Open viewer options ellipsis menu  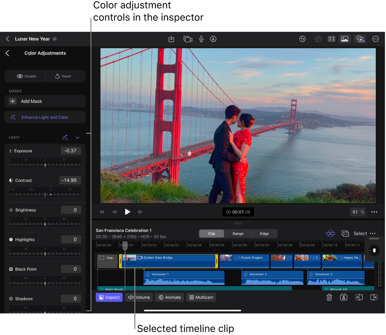click(374, 212)
